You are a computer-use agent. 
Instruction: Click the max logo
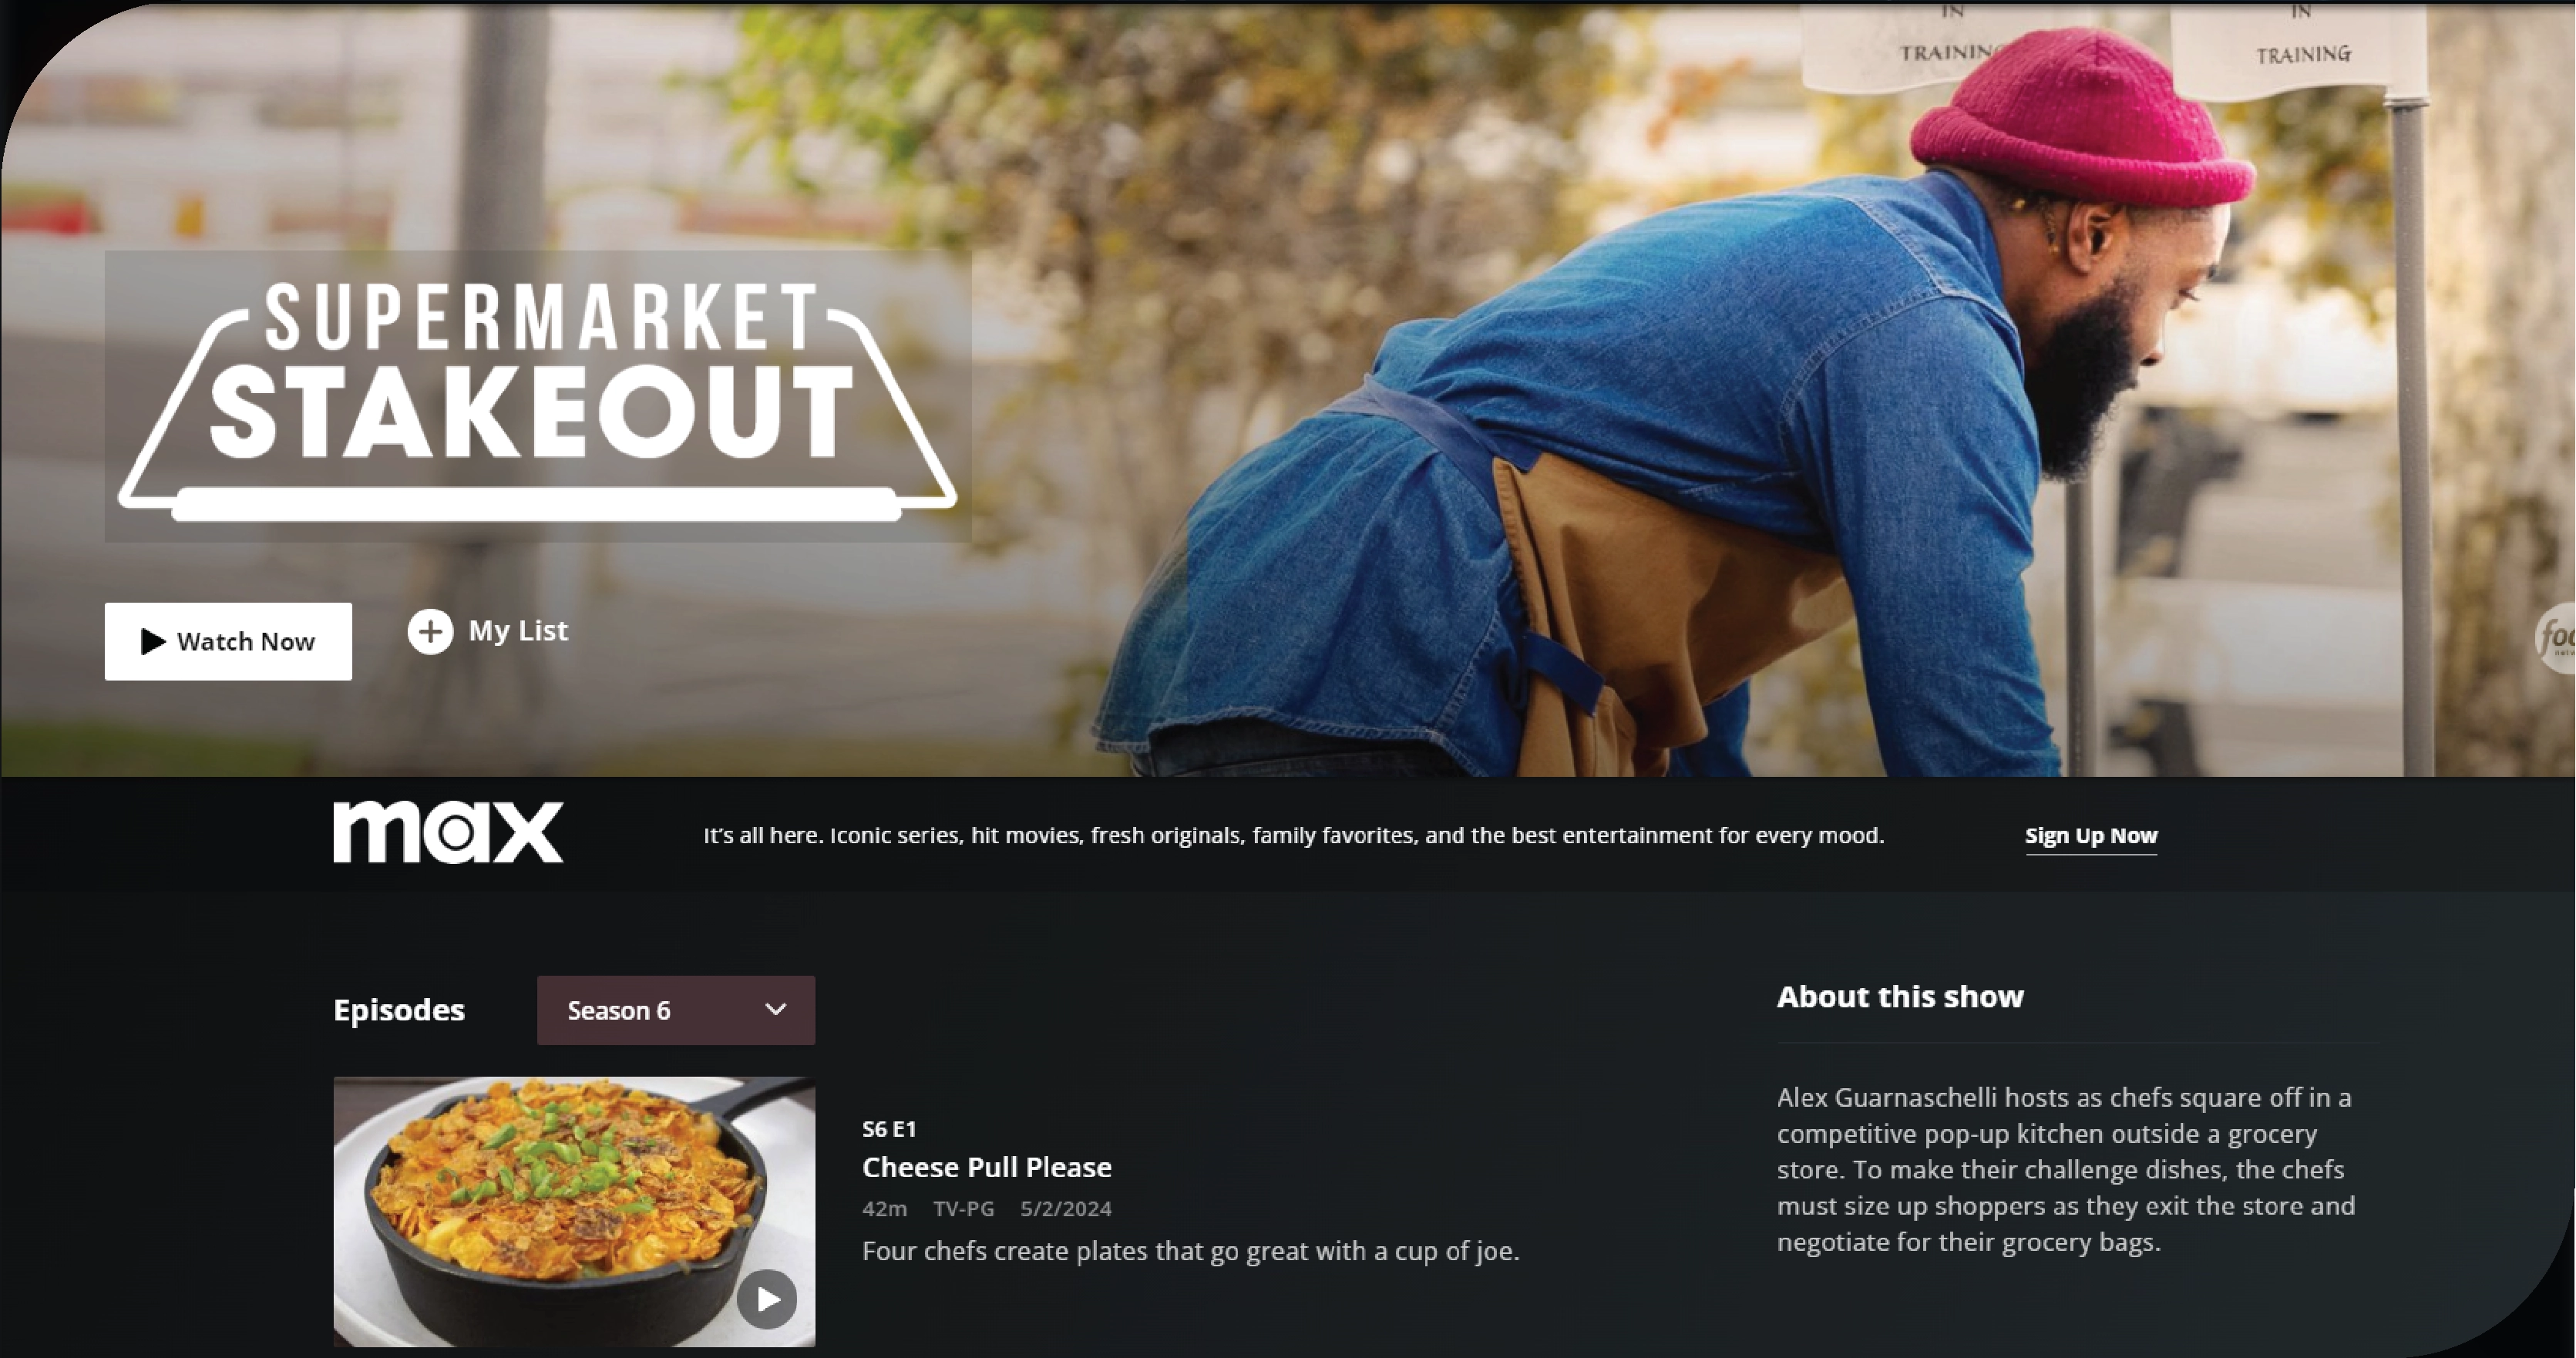point(448,832)
